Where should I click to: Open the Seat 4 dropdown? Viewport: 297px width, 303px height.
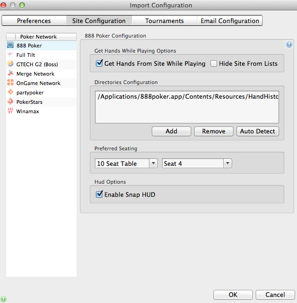(x=197, y=163)
